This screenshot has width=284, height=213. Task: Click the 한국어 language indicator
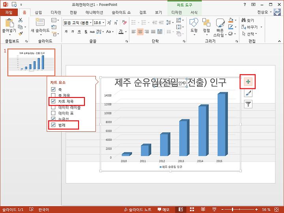44,210
